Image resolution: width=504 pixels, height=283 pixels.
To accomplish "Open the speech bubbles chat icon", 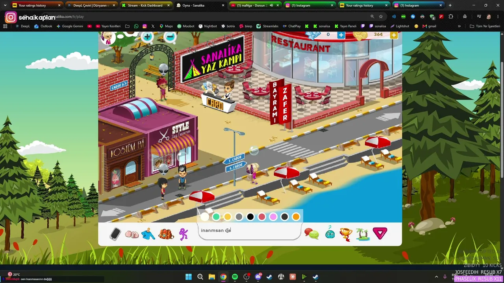I will coord(312,234).
